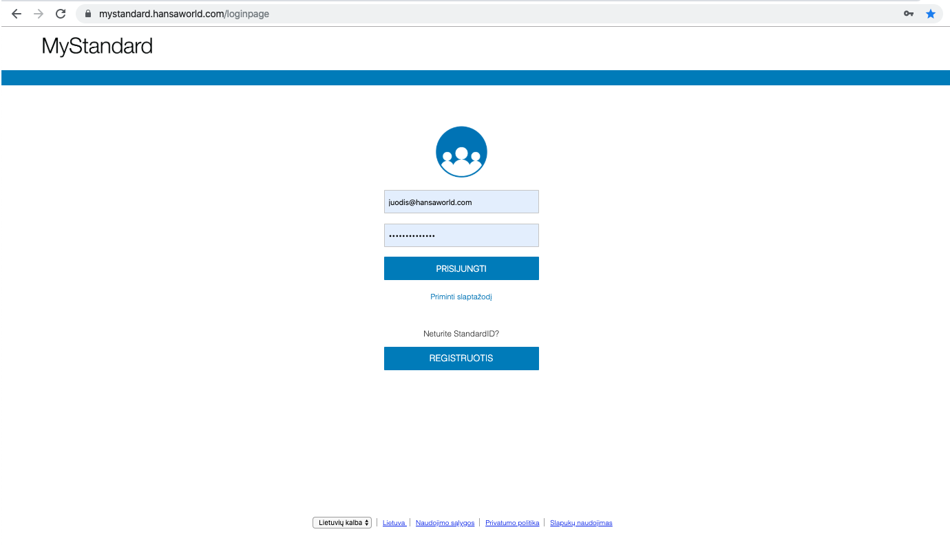The width and height of the screenshot is (950, 545).
Task: Click the browser forward arrow
Action: pyautogui.click(x=39, y=14)
